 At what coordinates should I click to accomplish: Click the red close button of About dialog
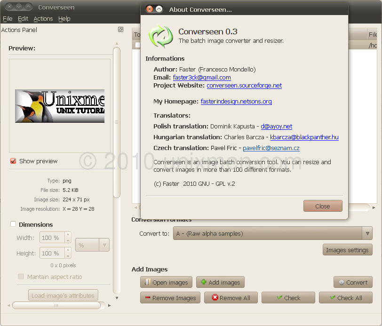(150, 9)
